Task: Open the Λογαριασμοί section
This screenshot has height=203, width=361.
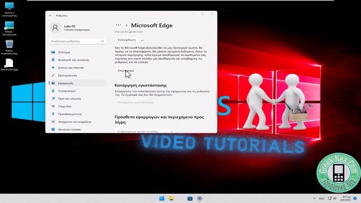Action: pos(77,91)
